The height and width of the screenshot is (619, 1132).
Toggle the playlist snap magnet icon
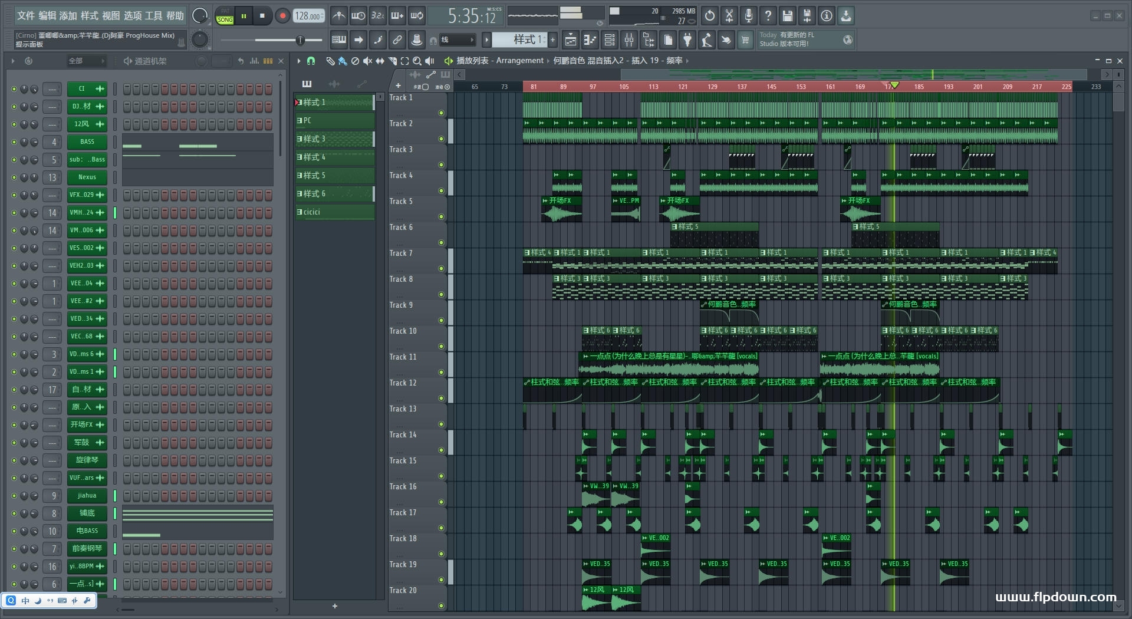click(311, 61)
